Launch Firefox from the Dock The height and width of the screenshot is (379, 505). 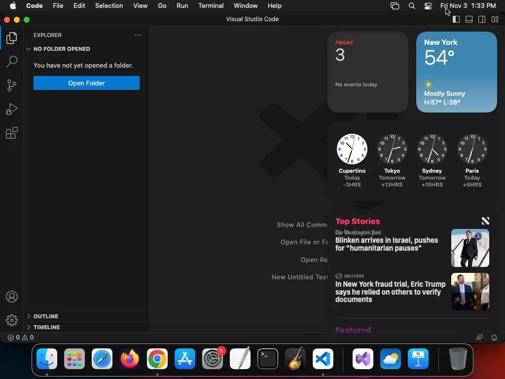coord(130,359)
